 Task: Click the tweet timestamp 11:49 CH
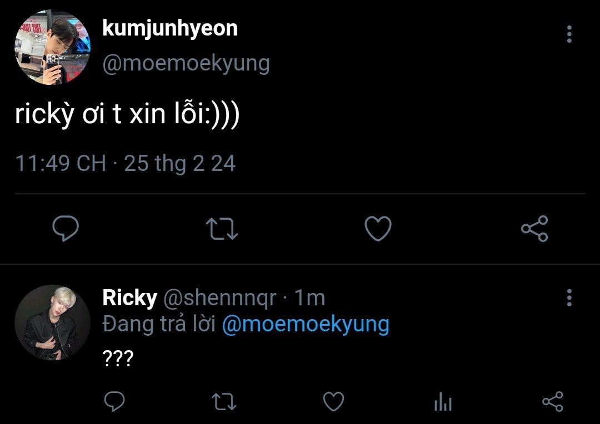tap(61, 163)
